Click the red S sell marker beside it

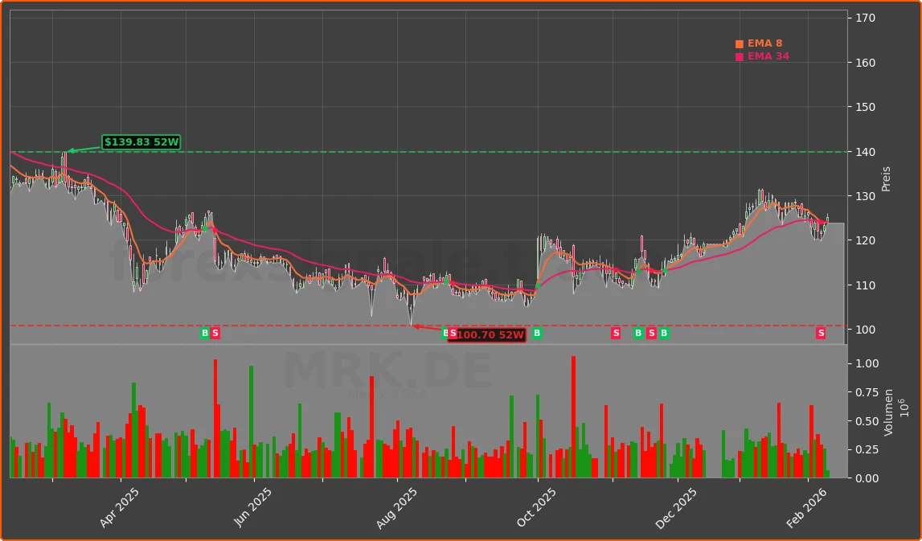point(215,331)
